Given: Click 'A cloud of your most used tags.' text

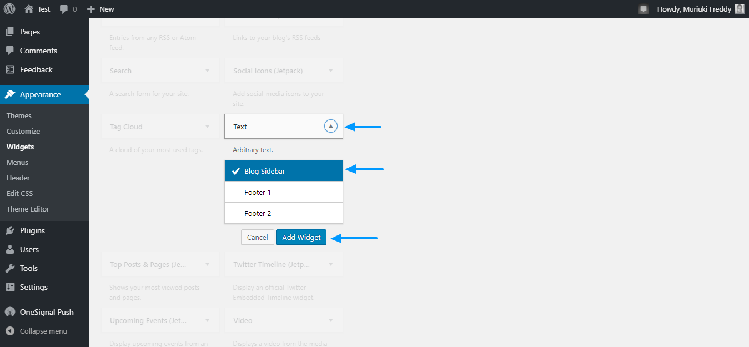Looking at the screenshot, I should pos(156,150).
